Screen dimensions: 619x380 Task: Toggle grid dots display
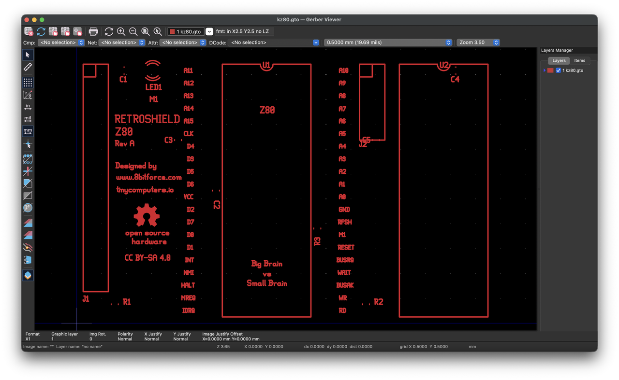coord(28,82)
